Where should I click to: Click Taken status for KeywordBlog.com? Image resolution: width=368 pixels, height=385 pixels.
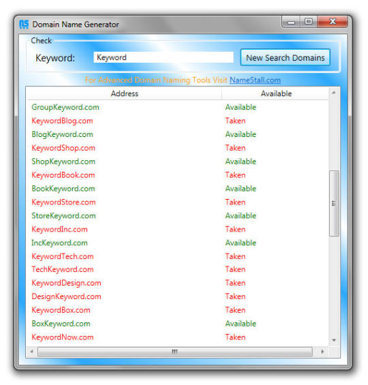(235, 121)
